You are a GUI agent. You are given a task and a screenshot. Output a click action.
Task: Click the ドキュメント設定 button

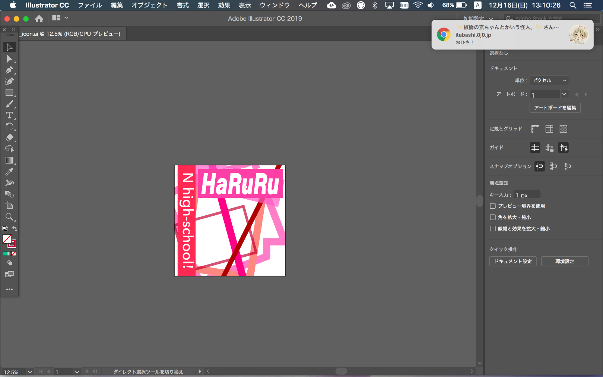tap(512, 262)
